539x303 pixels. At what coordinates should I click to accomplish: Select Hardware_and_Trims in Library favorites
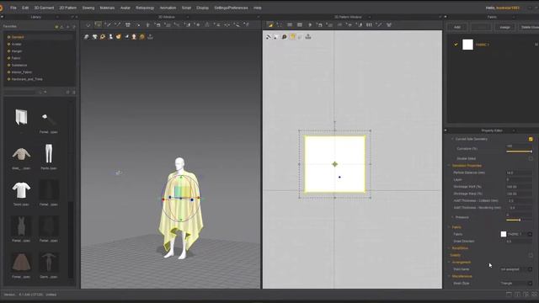[27, 79]
